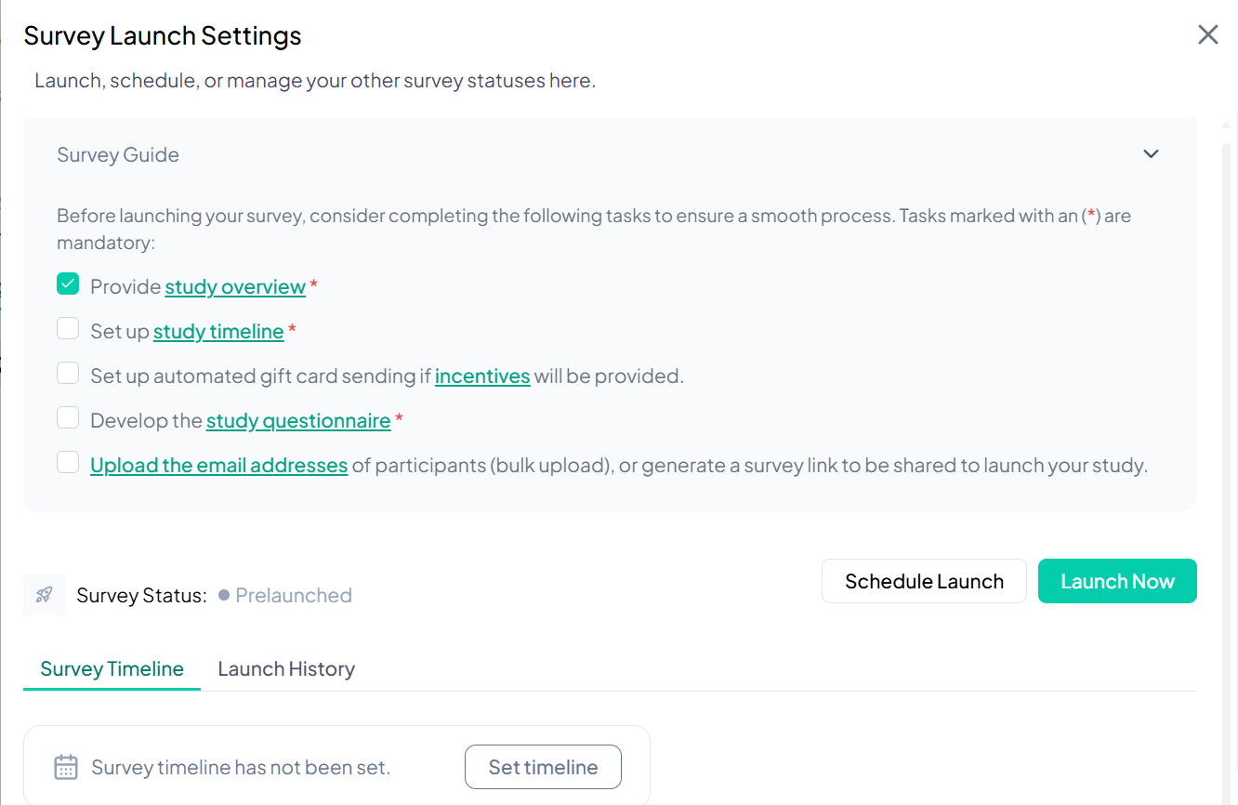Click the calendar icon near the timeline message

[65, 766]
